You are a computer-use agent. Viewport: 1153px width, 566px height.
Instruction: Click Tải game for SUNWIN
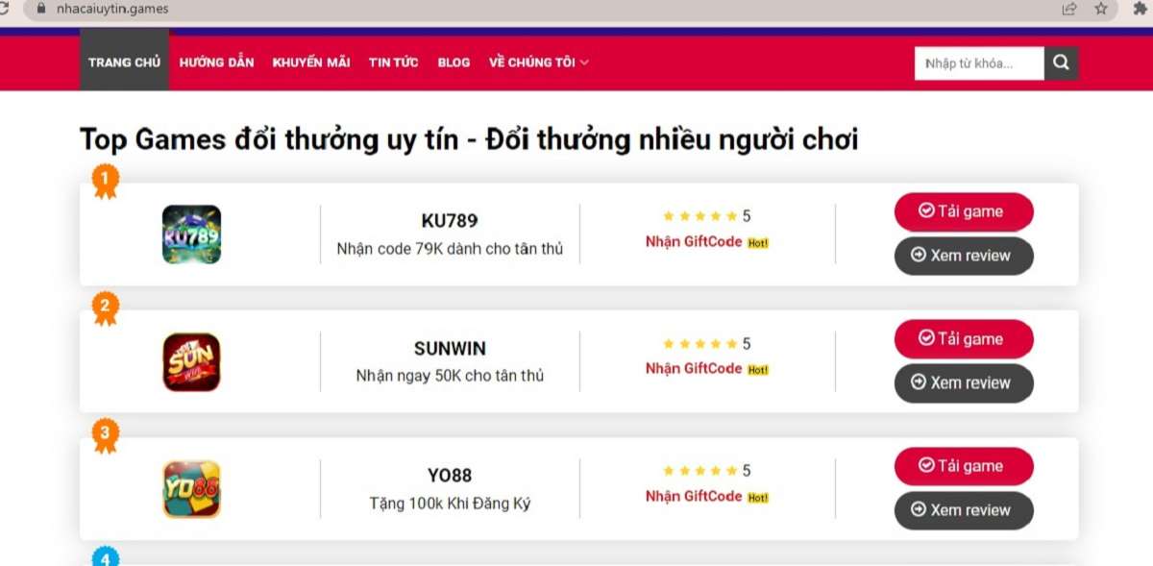point(964,338)
